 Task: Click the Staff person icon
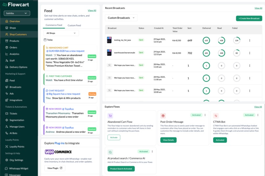[x=7, y=60]
